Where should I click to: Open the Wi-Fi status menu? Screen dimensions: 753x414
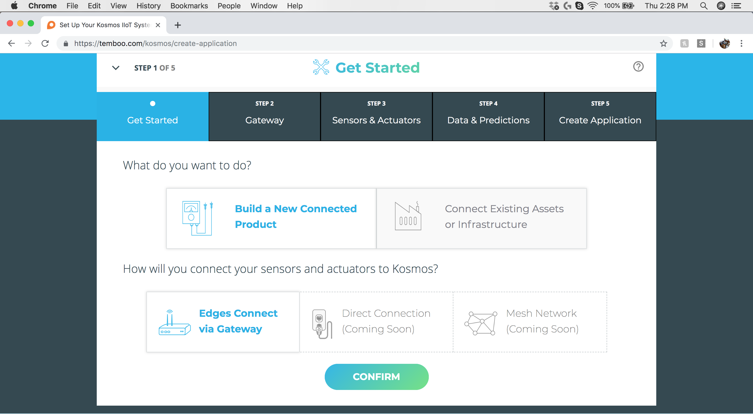pyautogui.click(x=592, y=6)
